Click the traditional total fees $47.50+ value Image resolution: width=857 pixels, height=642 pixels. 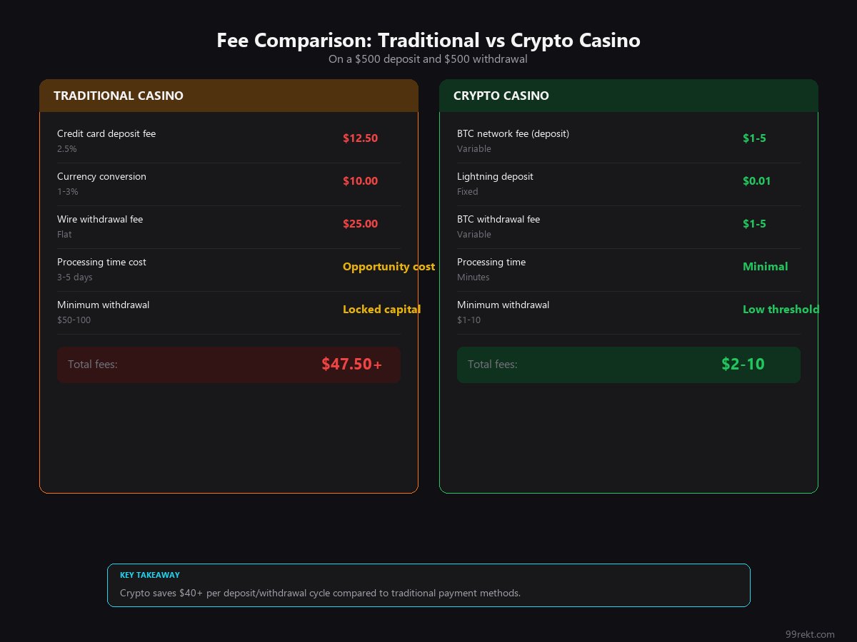click(x=351, y=365)
